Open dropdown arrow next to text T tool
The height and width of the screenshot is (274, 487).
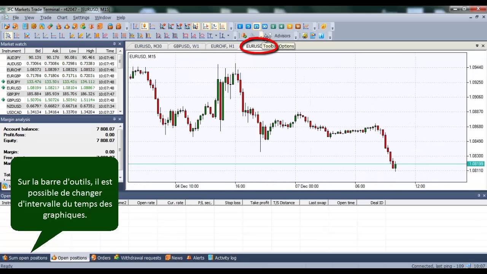click(216, 36)
